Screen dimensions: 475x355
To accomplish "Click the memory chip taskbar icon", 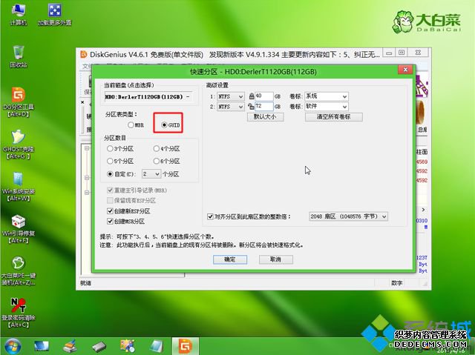I will 99,347.
